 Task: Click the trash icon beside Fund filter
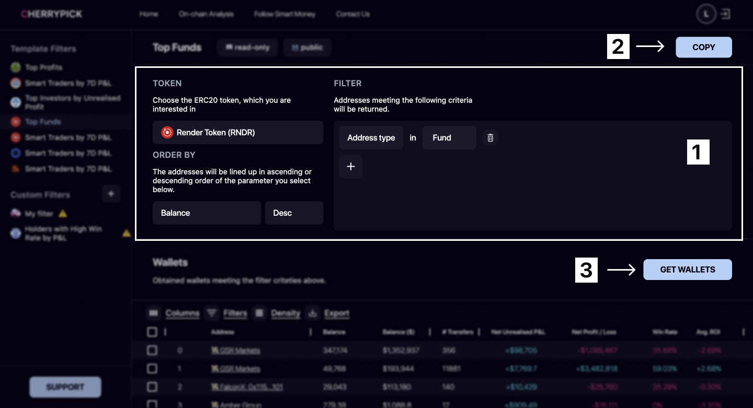490,138
